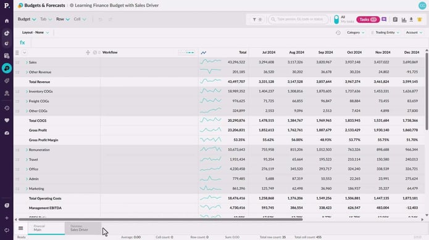Open the Layout - None dropdown
Viewport: 429px width, 240px height.
tap(35, 33)
